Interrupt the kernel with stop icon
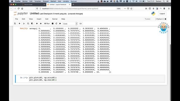This screenshot has height=101, width=180. (53, 24)
